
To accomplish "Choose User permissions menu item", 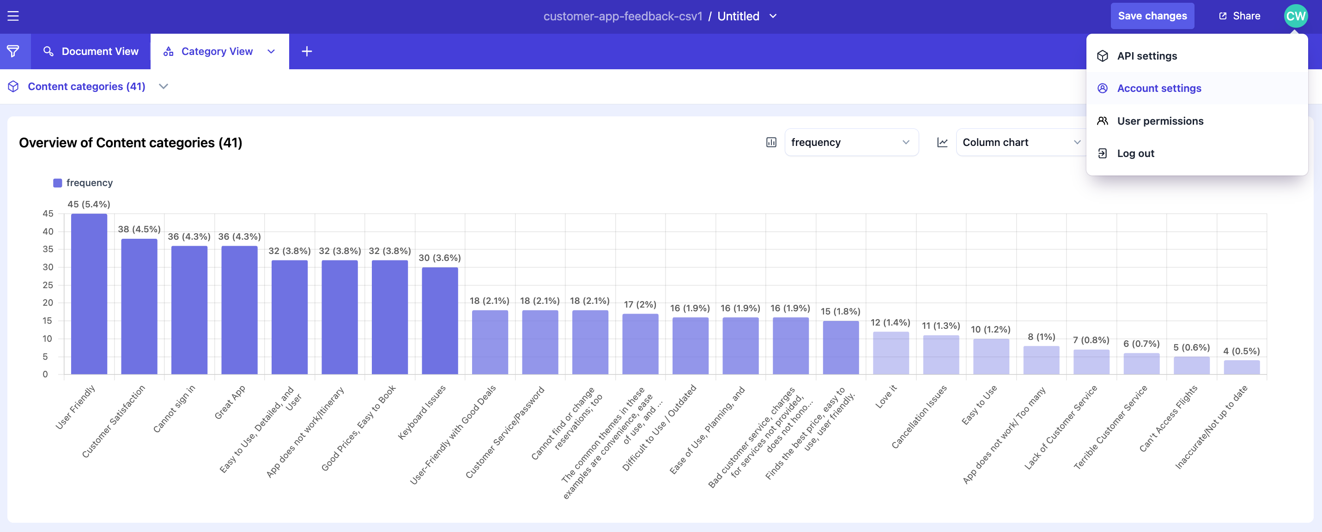I will click(x=1160, y=121).
